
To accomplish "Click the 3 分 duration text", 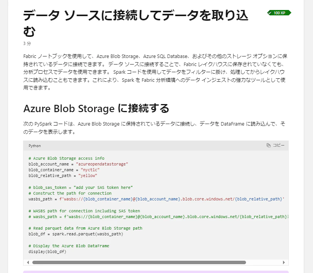I will point(27,43).
